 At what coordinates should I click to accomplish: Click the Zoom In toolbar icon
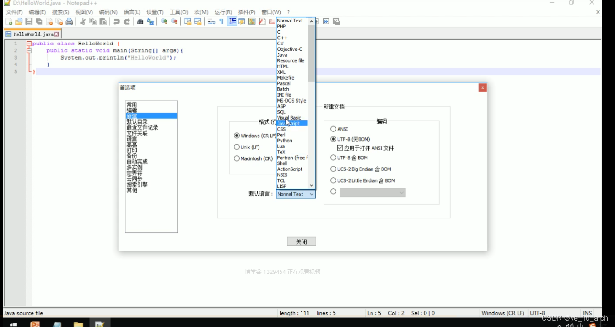tap(164, 22)
